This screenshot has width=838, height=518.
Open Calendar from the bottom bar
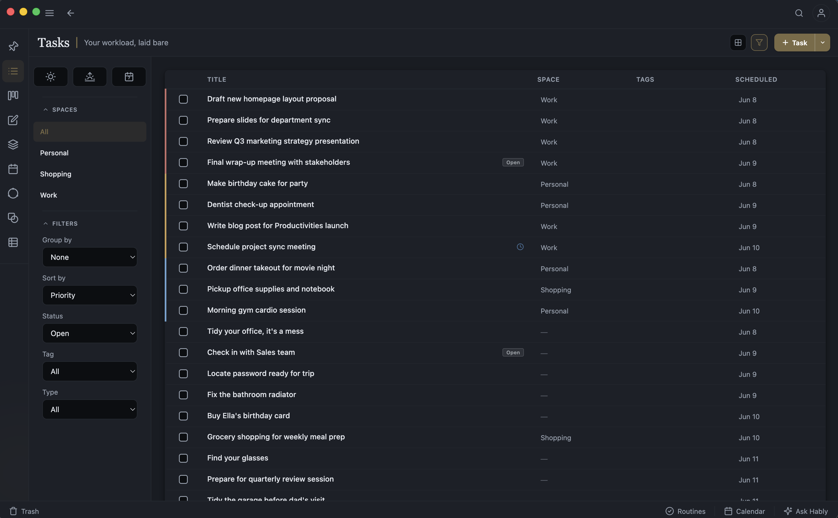click(x=745, y=511)
